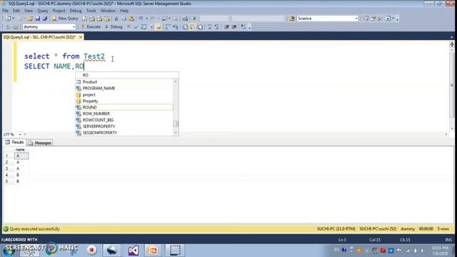
Task: Select ROW_NUMBER in IntelliSense list
Action: point(124,114)
